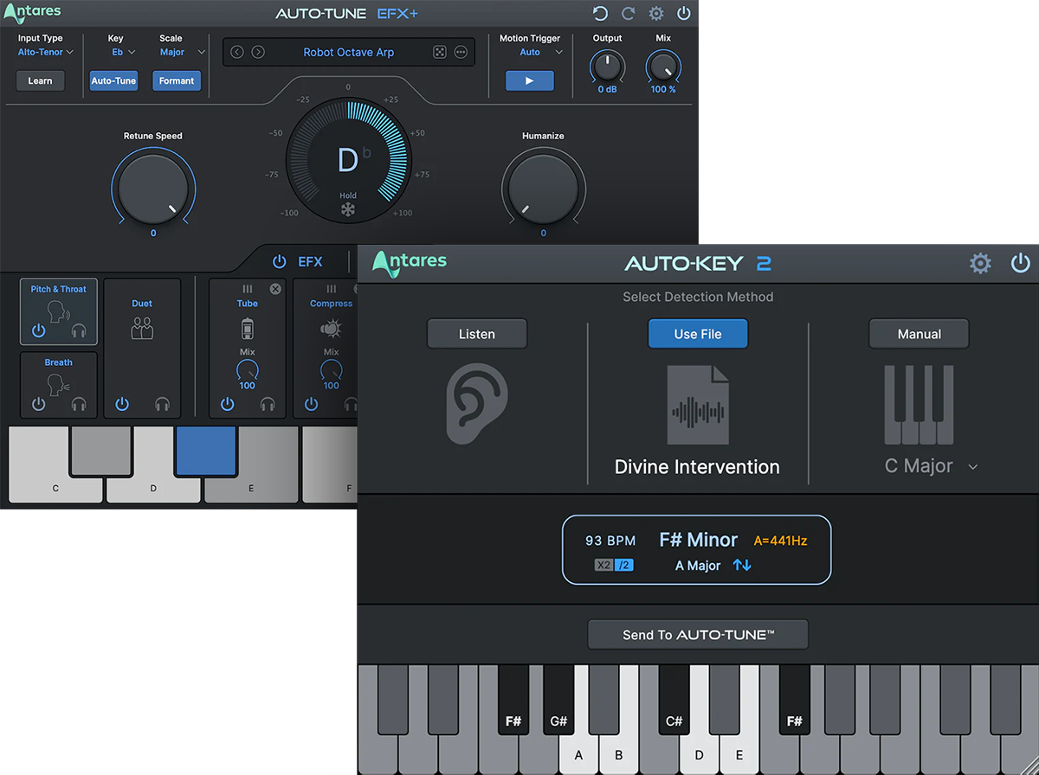Click undo arrow in Auto-Tune EFX+

pyautogui.click(x=600, y=13)
